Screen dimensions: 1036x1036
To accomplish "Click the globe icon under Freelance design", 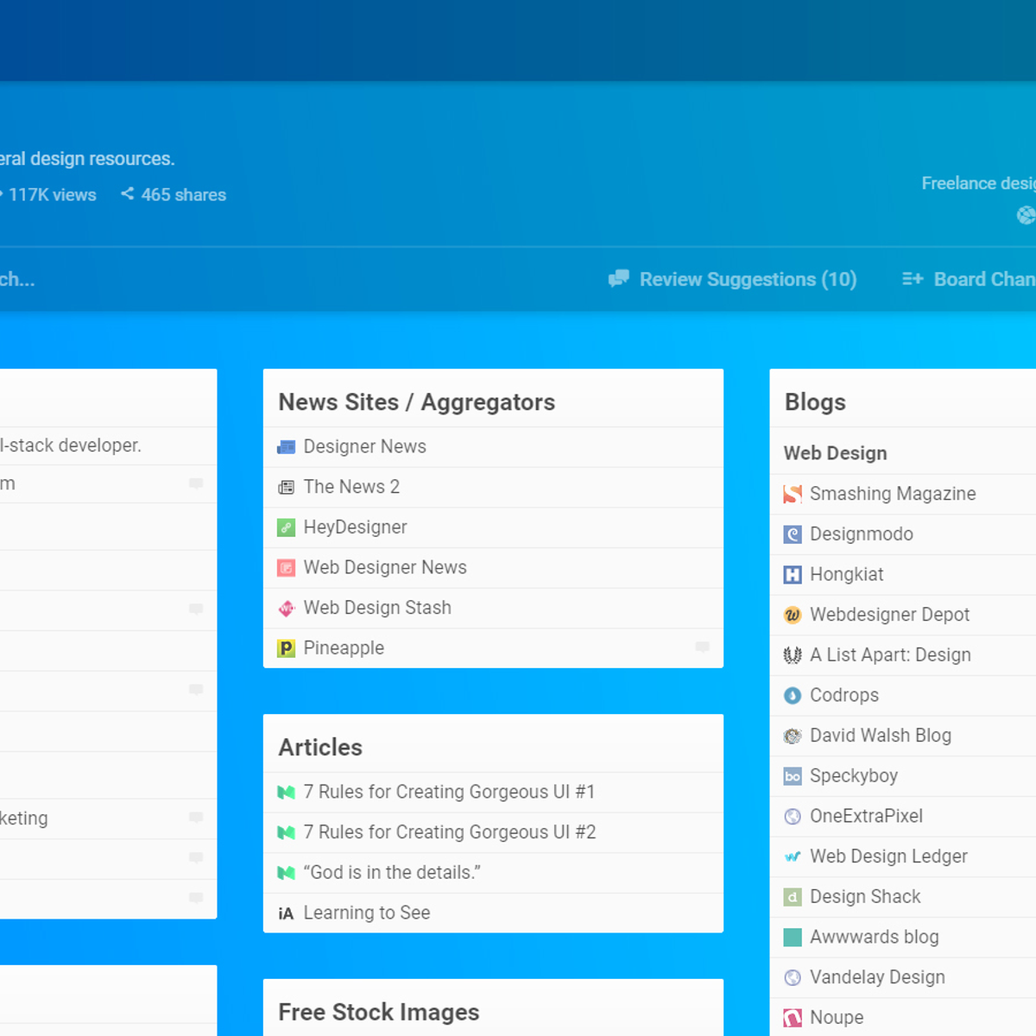I will point(1026,214).
